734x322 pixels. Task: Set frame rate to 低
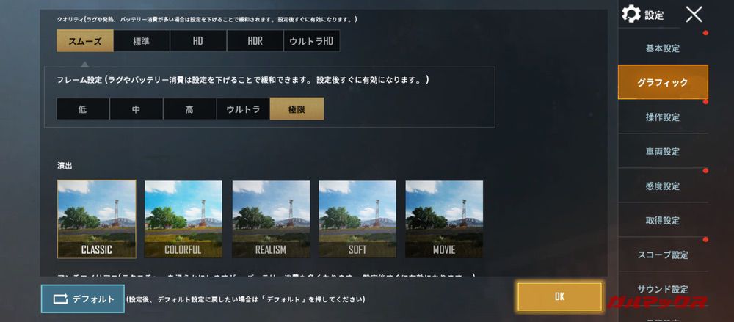pos(83,109)
